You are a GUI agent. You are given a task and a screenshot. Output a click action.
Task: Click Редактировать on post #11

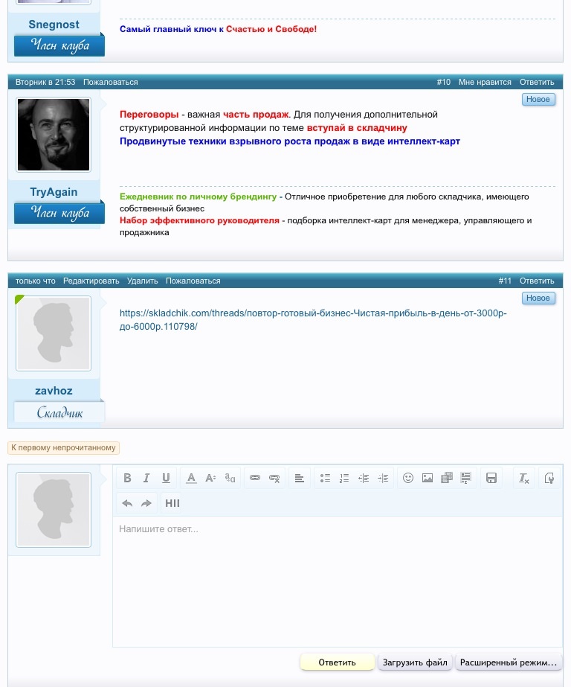[x=91, y=281]
